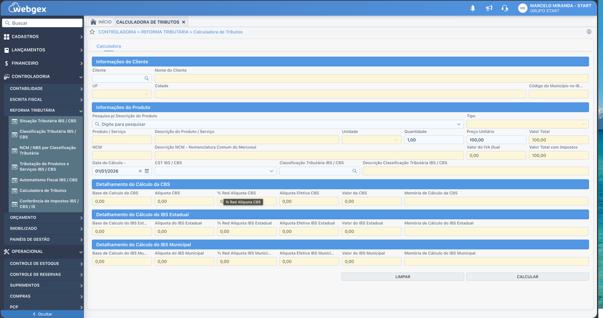Open the Unidade dropdown
This screenshot has height=318, width=603.
tap(371, 140)
